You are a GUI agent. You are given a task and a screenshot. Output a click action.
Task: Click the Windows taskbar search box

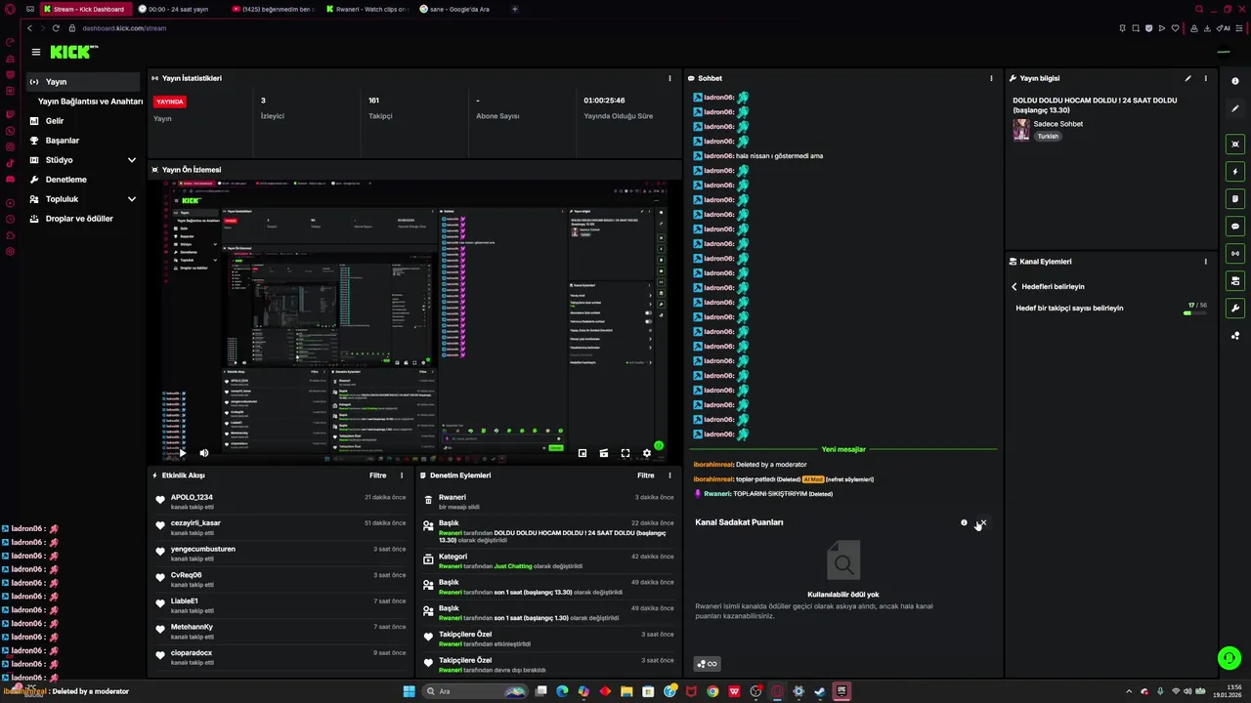[x=475, y=691]
